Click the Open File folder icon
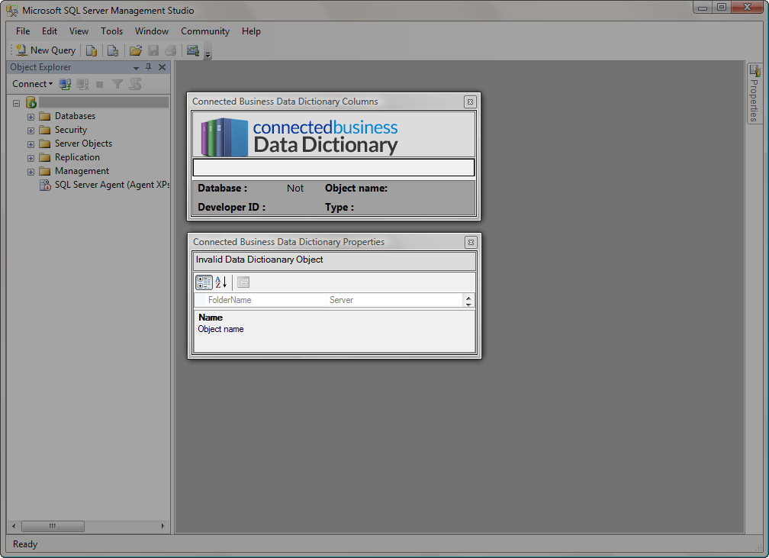This screenshot has width=769, height=558. click(x=136, y=51)
